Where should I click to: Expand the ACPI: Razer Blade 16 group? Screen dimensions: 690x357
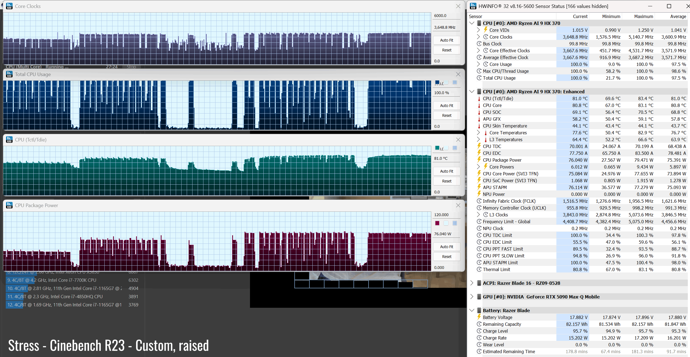click(472, 283)
